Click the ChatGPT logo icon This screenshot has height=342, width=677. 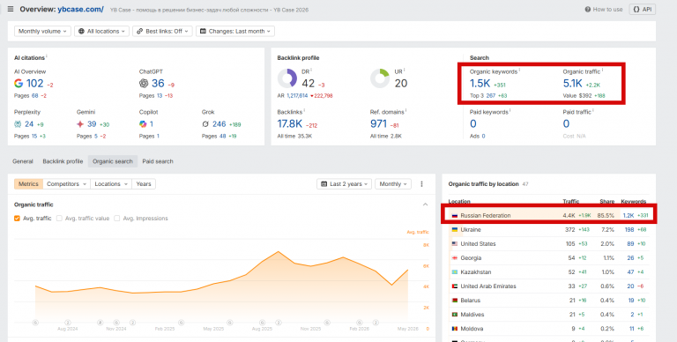click(x=144, y=83)
